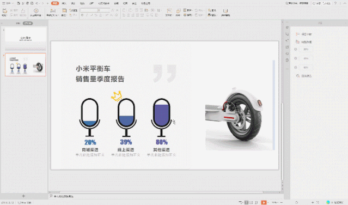Collapse the ribbon with the top-right chevron

tap(345, 3)
